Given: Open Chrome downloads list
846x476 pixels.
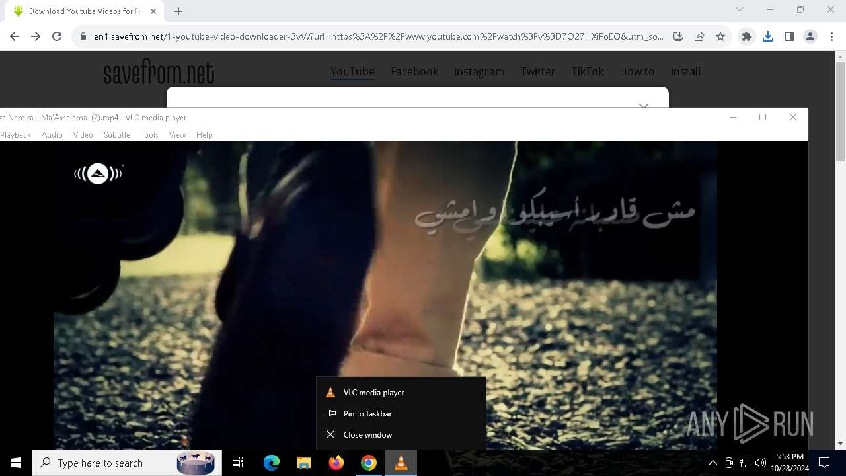Looking at the screenshot, I should 768,36.
